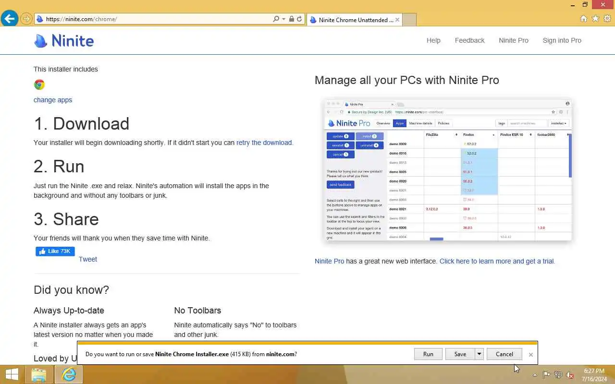Screen dimensions: 615x384
Task: Click the security lock icon in address bar
Action: coord(291,19)
